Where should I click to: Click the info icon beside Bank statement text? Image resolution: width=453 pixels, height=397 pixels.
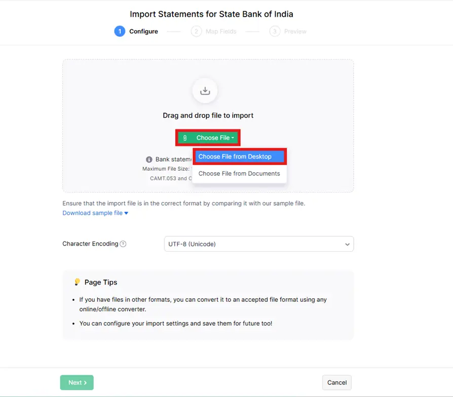(x=149, y=160)
